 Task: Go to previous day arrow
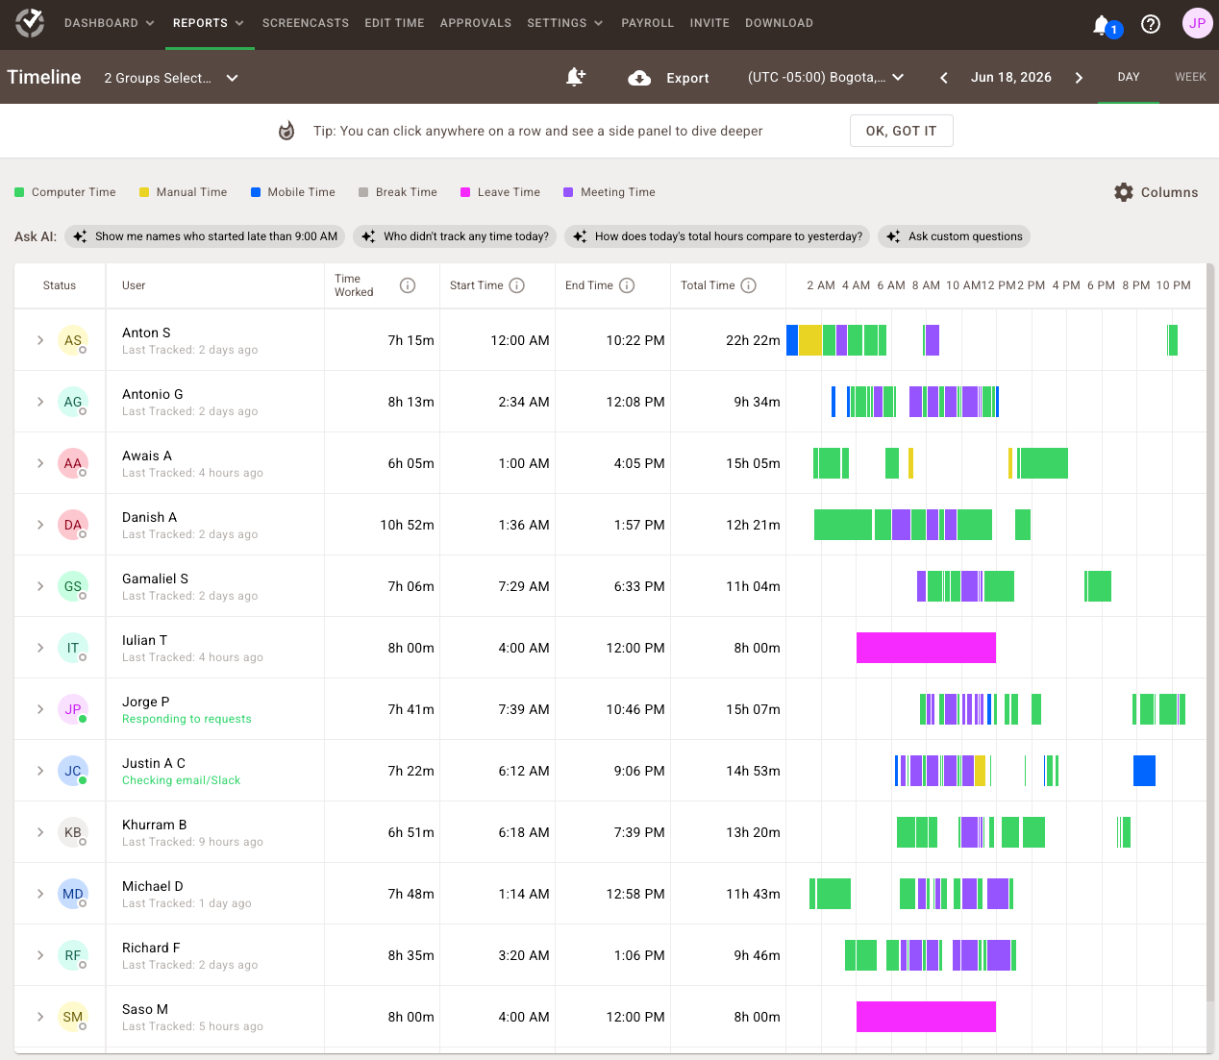coord(944,78)
